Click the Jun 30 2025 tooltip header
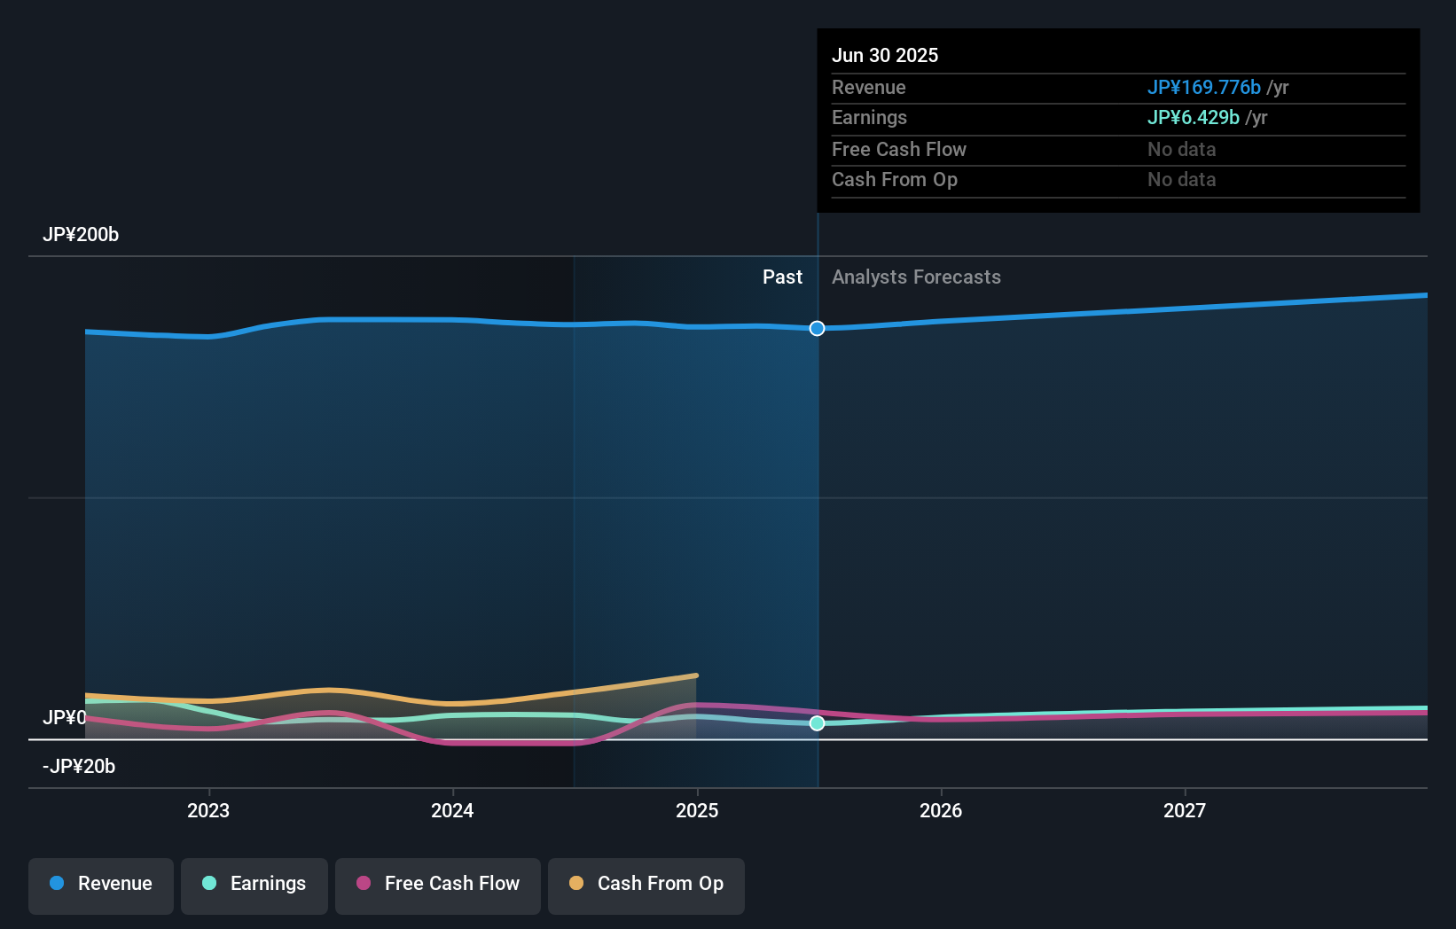Screen dimensions: 1456x929 pyautogui.click(x=885, y=55)
